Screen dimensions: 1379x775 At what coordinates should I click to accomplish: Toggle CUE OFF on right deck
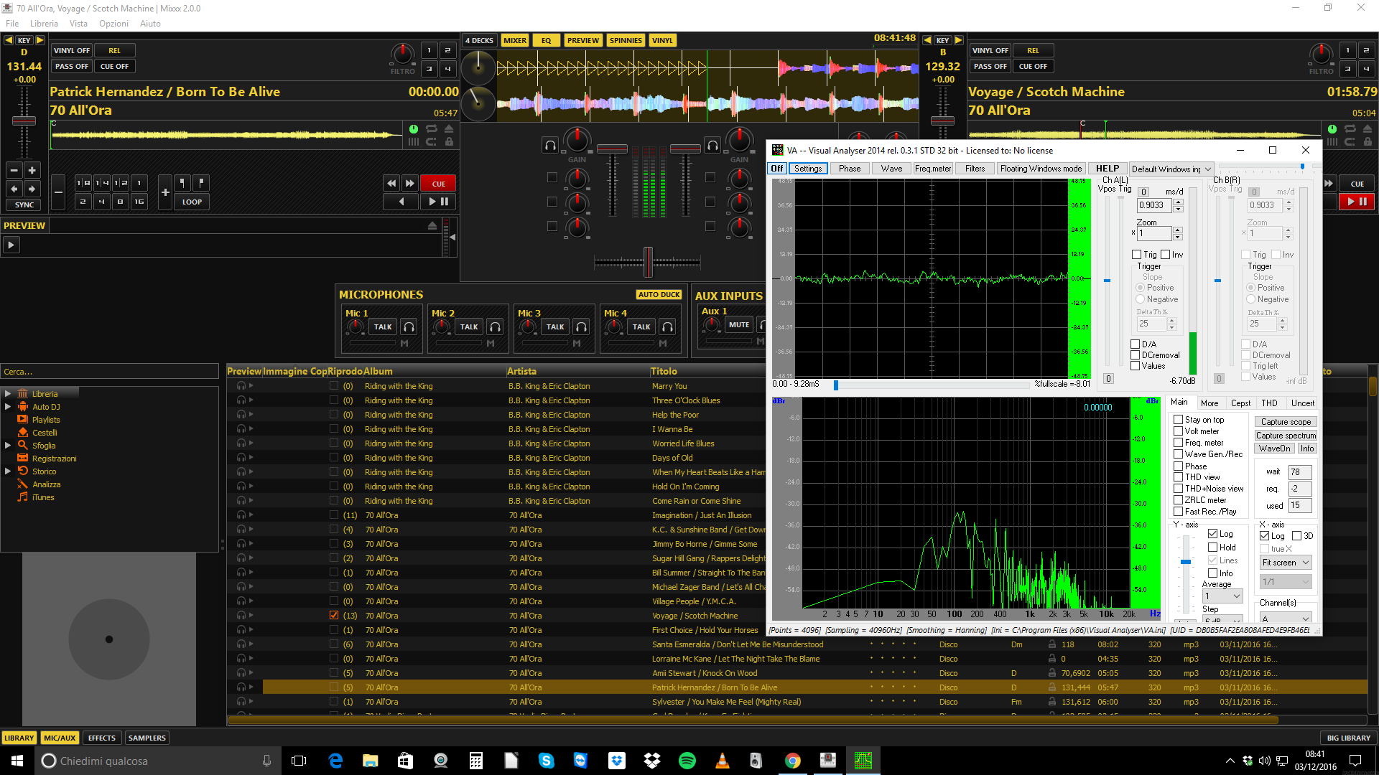[x=1033, y=67]
